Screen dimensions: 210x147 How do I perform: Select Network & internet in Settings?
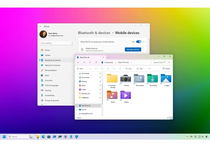[57, 65]
